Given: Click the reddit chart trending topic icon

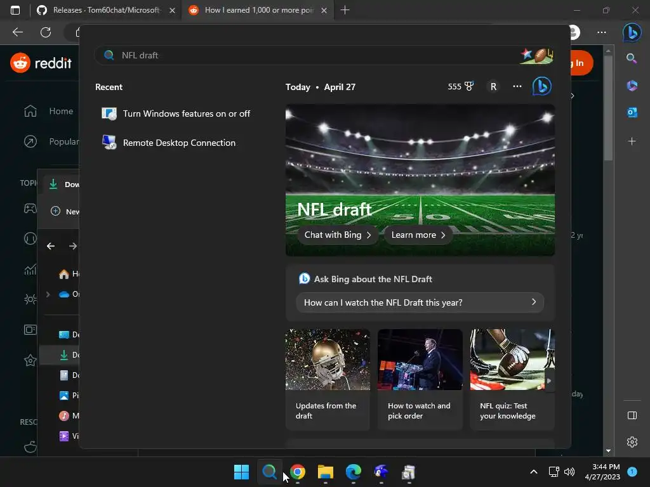Looking at the screenshot, I should 30,269.
